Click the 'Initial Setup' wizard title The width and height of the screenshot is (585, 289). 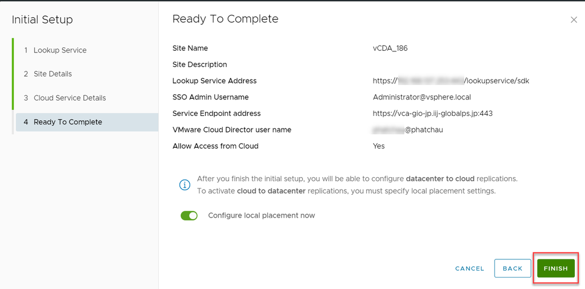pyautogui.click(x=42, y=20)
